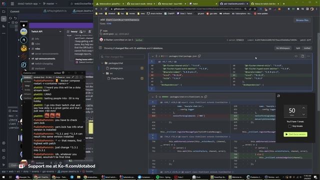Show more tool windows ellipsis
This screenshot has width=320, height=180.
pos(3,33)
